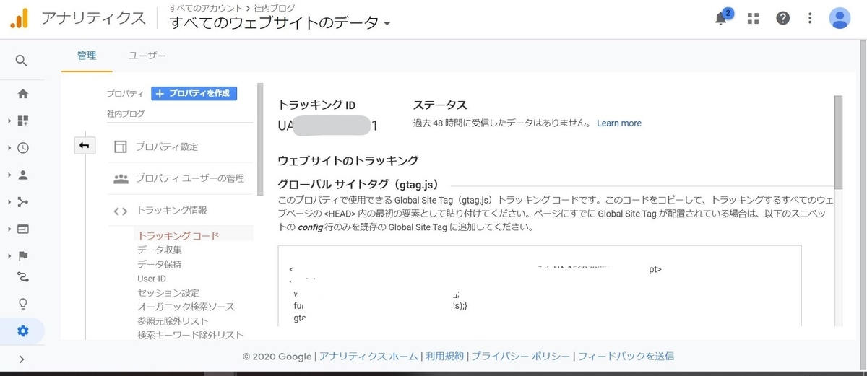Image resolution: width=867 pixels, height=376 pixels.
Task: Expand sidebar with bottom chevron
Action: (22, 359)
